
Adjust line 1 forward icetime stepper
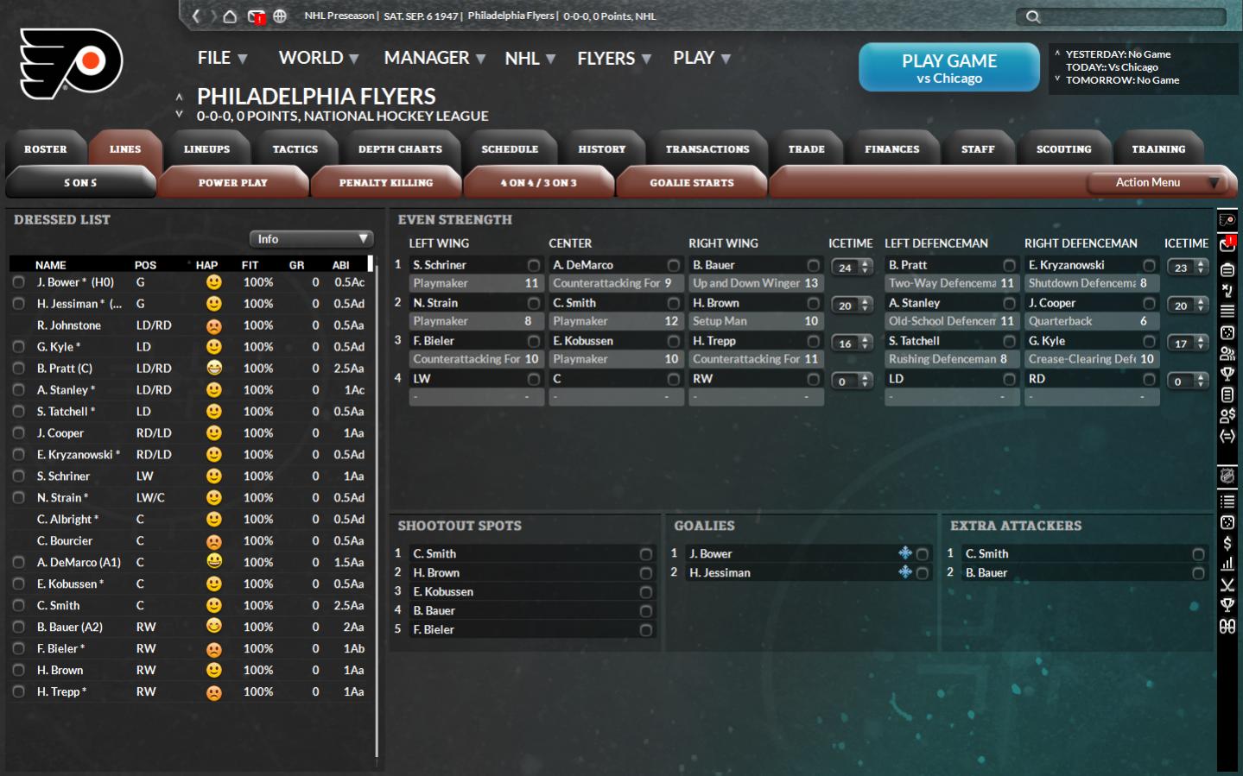coord(865,267)
